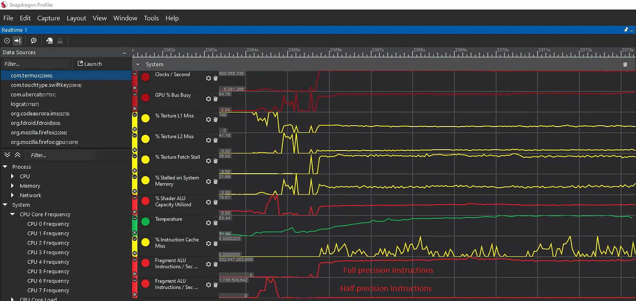Open the Capture menu
The height and width of the screenshot is (301, 636).
(48, 18)
